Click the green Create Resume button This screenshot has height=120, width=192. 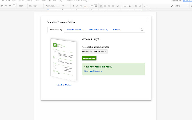[x=89, y=58]
